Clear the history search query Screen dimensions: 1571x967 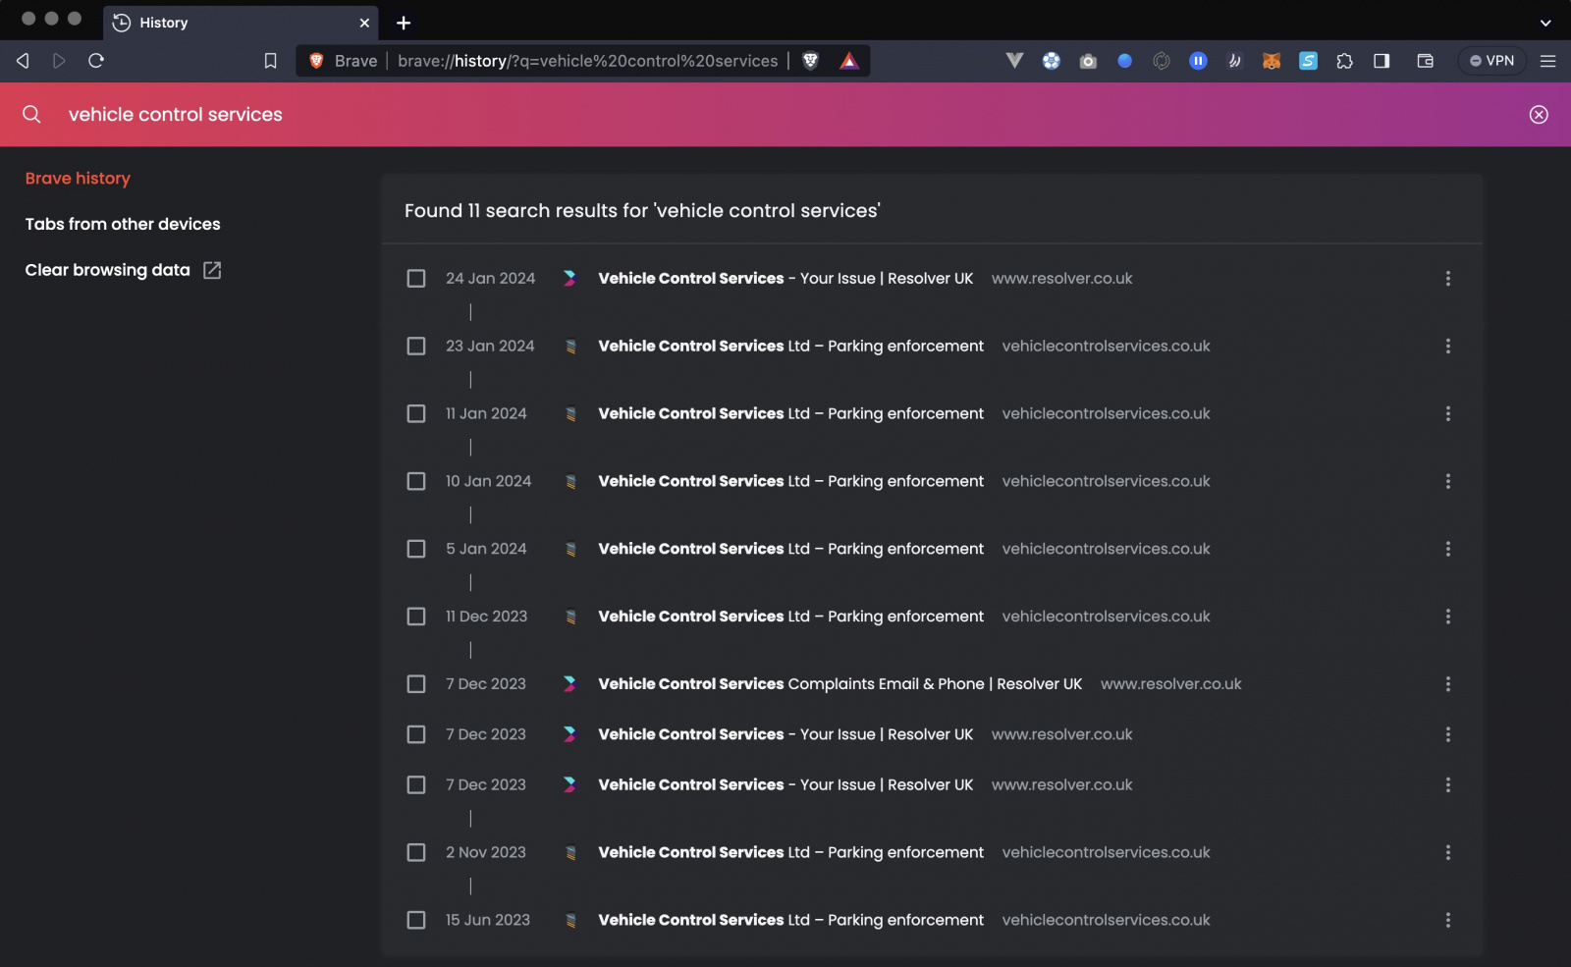pos(1539,115)
